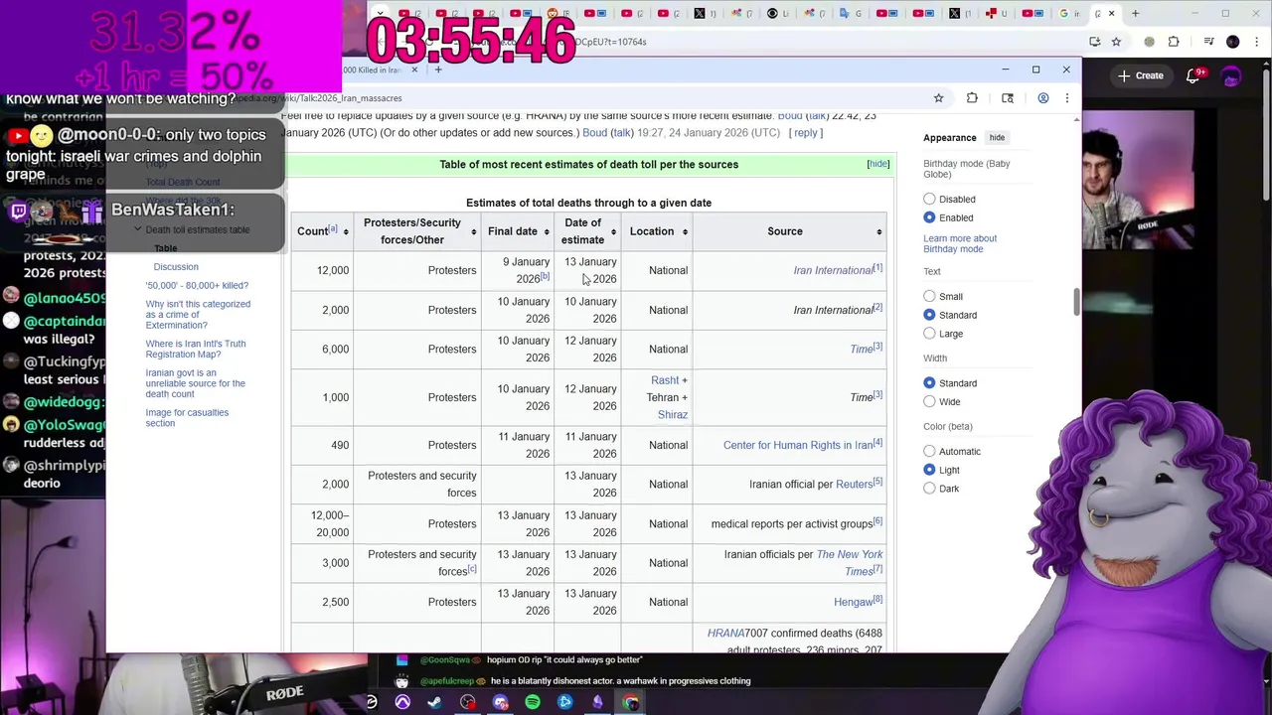Viewport: 1272px width, 715px height.
Task: Close the active tab in the background Chrome window
Action: [1111, 13]
